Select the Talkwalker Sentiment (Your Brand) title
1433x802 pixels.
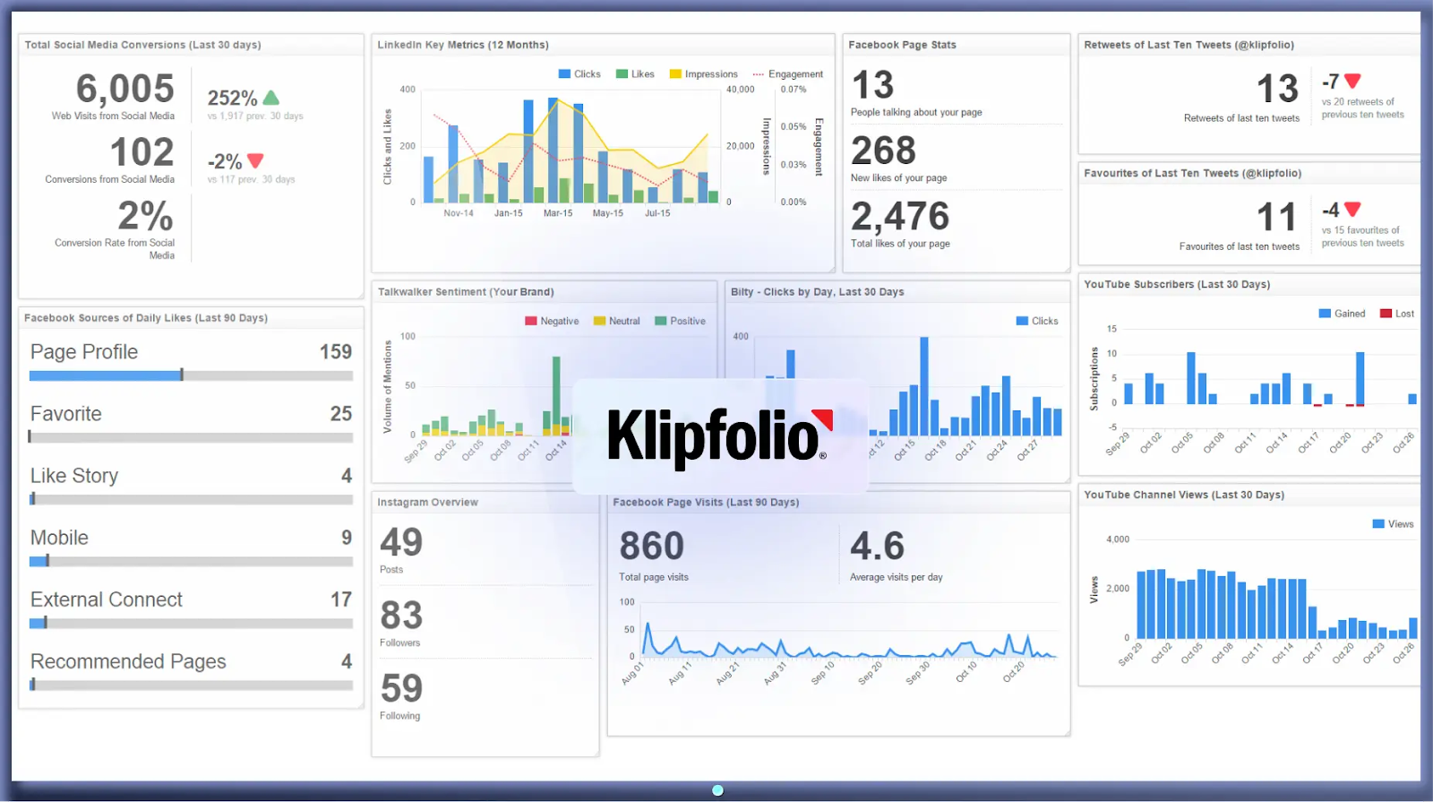466,292
